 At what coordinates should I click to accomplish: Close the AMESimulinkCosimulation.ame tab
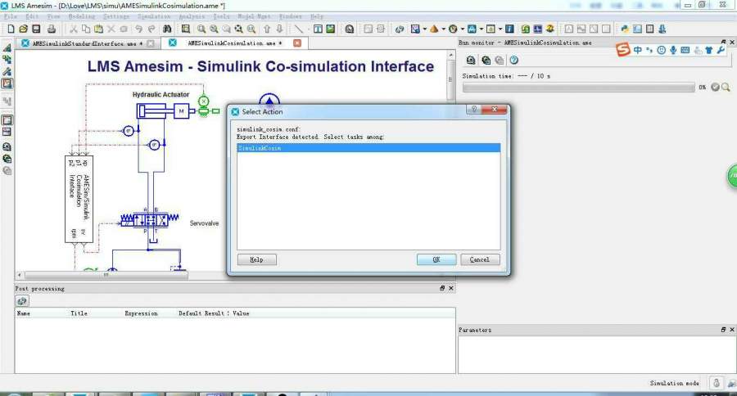click(x=297, y=43)
